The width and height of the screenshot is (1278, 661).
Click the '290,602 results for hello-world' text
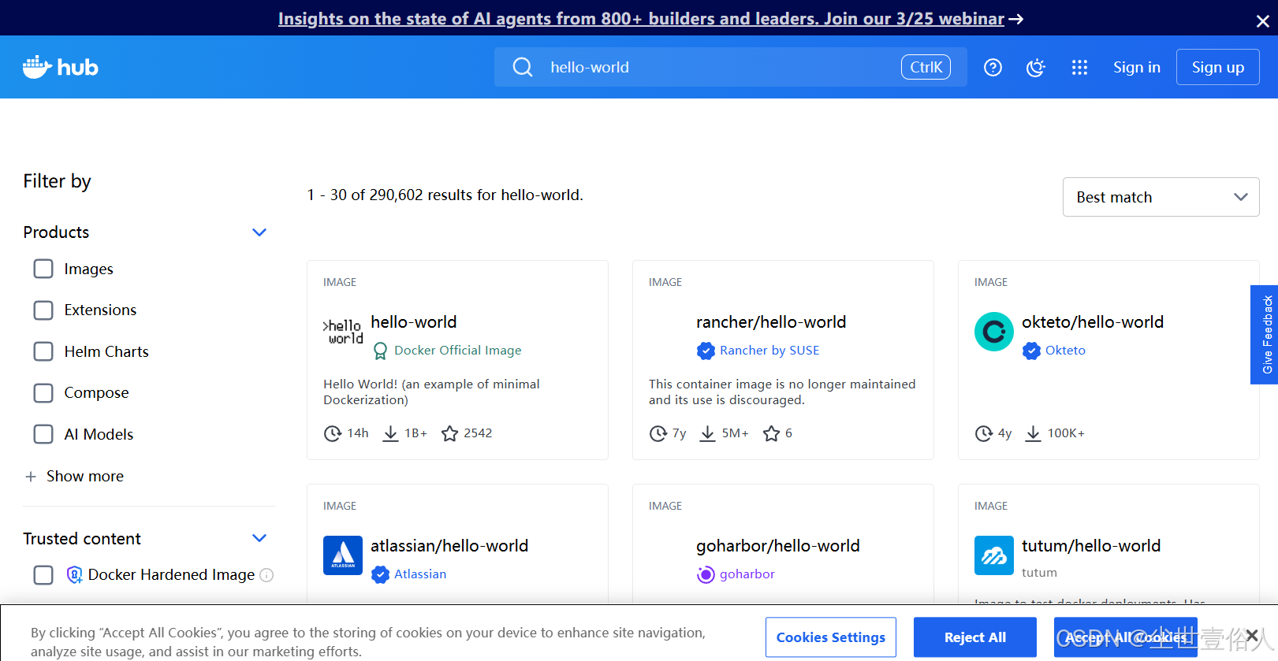coord(476,195)
